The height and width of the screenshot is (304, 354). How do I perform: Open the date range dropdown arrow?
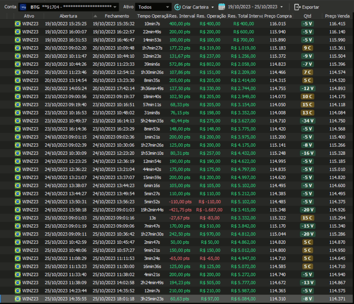tap(281, 7)
